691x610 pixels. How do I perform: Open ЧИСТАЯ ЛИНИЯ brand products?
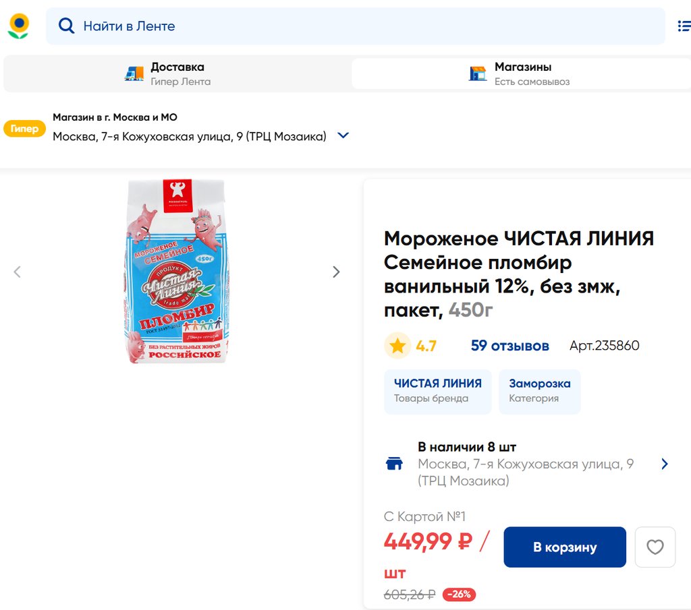point(437,390)
